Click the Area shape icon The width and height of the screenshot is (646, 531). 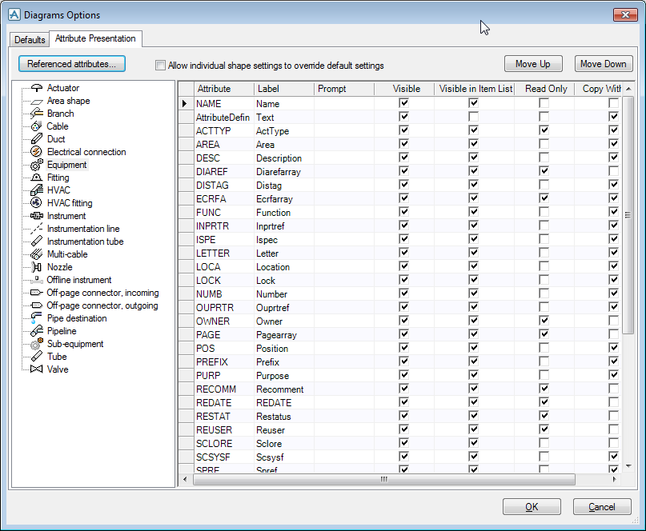click(x=37, y=101)
